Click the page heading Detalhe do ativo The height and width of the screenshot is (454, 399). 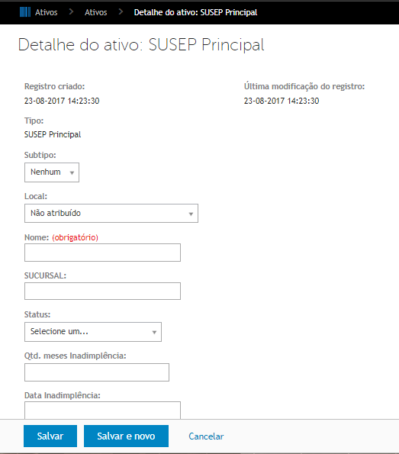point(141,45)
